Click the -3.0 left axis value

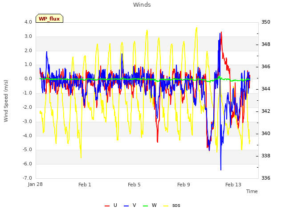tap(28, 121)
